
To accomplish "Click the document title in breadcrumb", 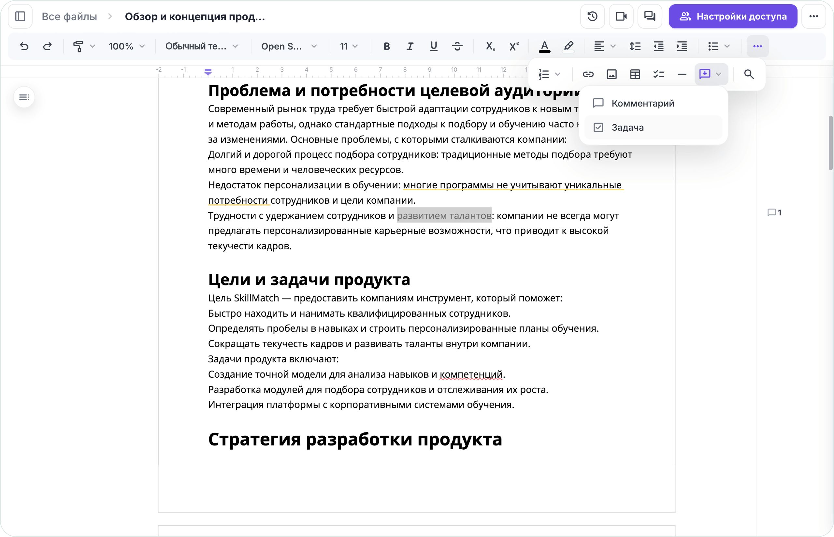I will pyautogui.click(x=195, y=16).
